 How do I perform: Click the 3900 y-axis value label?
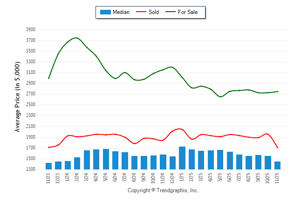pyautogui.click(x=31, y=29)
